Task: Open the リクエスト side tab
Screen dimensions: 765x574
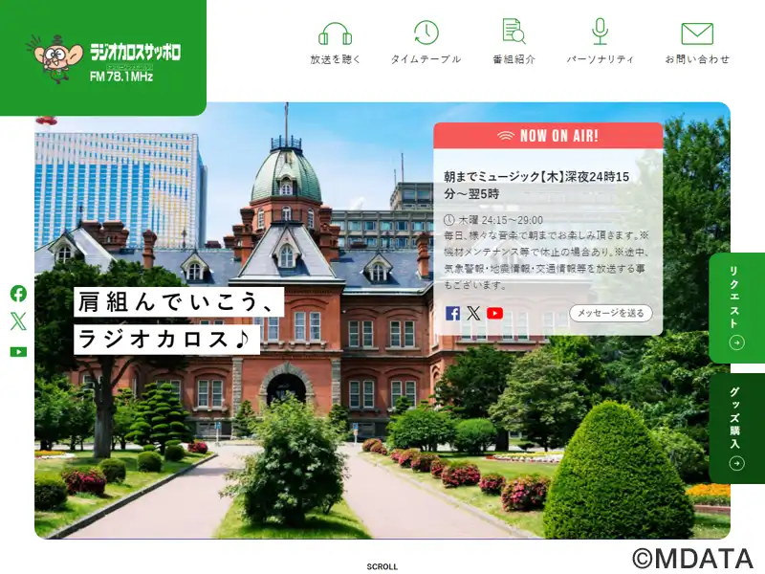Action: (736, 308)
